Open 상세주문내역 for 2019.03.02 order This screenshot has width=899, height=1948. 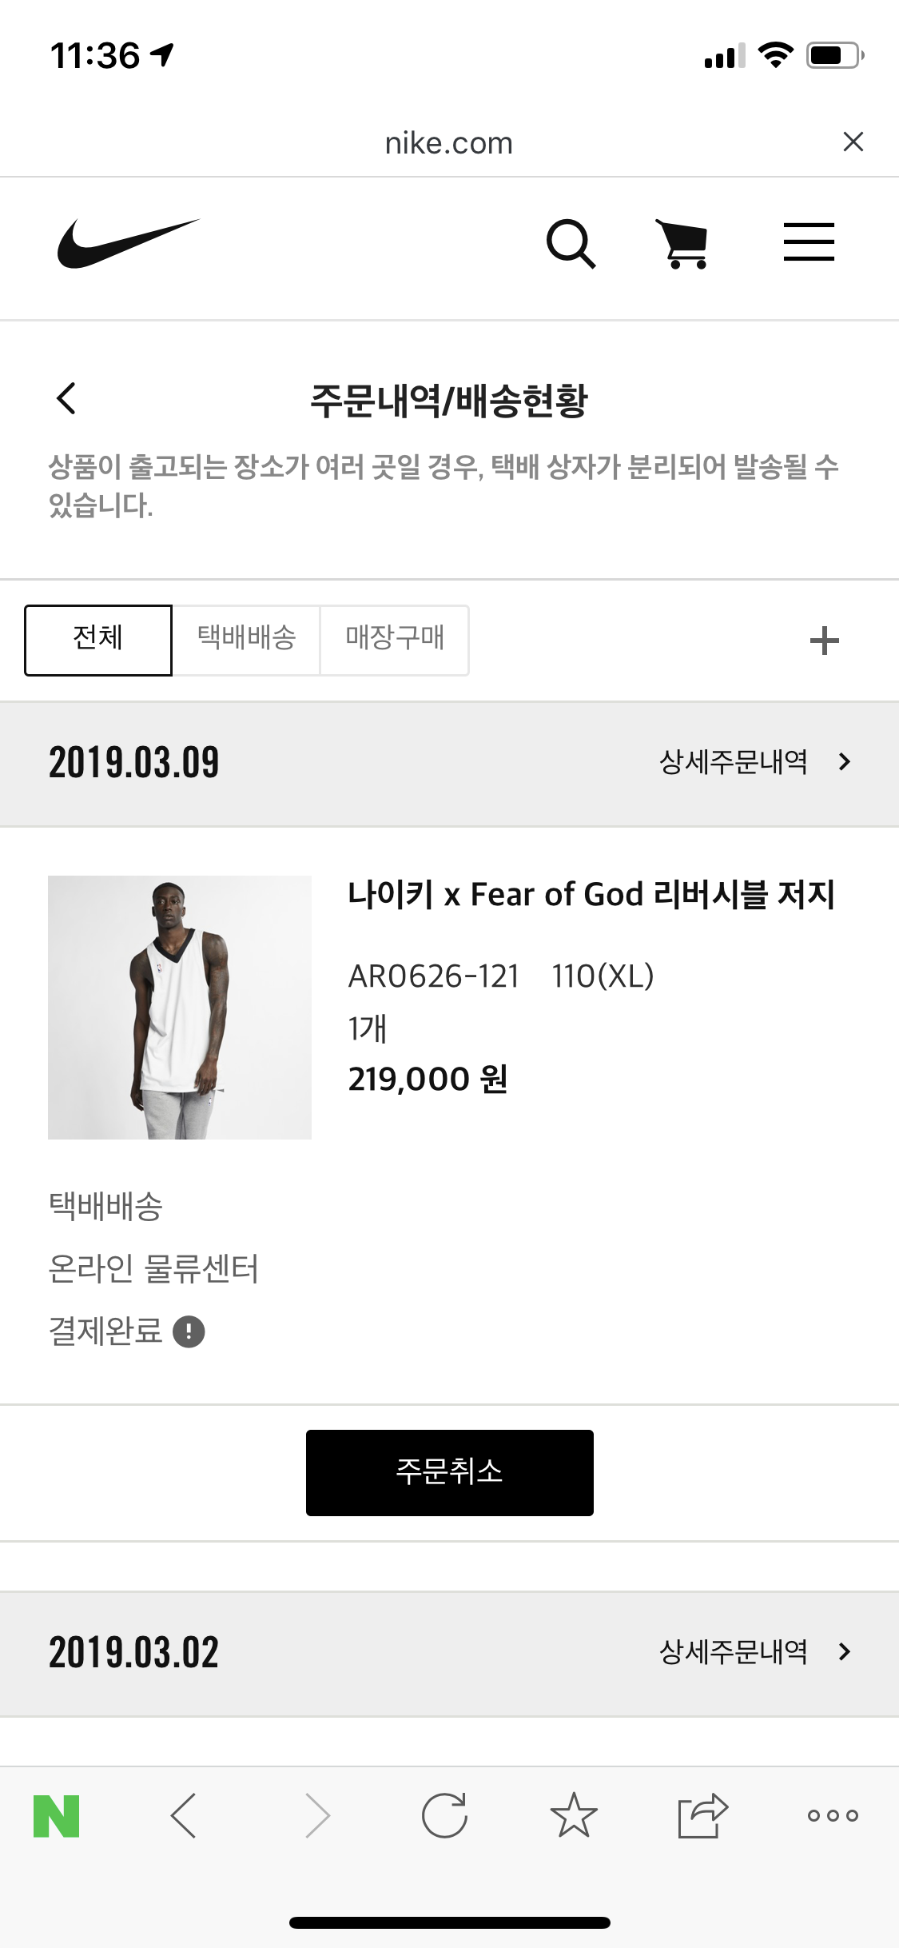(x=754, y=1652)
